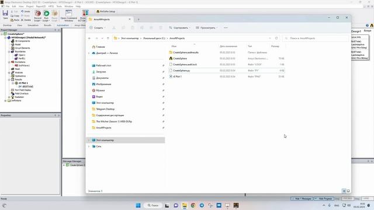Click the Copy button in Ansys toolbar
The height and width of the screenshot is (210, 374).
(x=15, y=16)
